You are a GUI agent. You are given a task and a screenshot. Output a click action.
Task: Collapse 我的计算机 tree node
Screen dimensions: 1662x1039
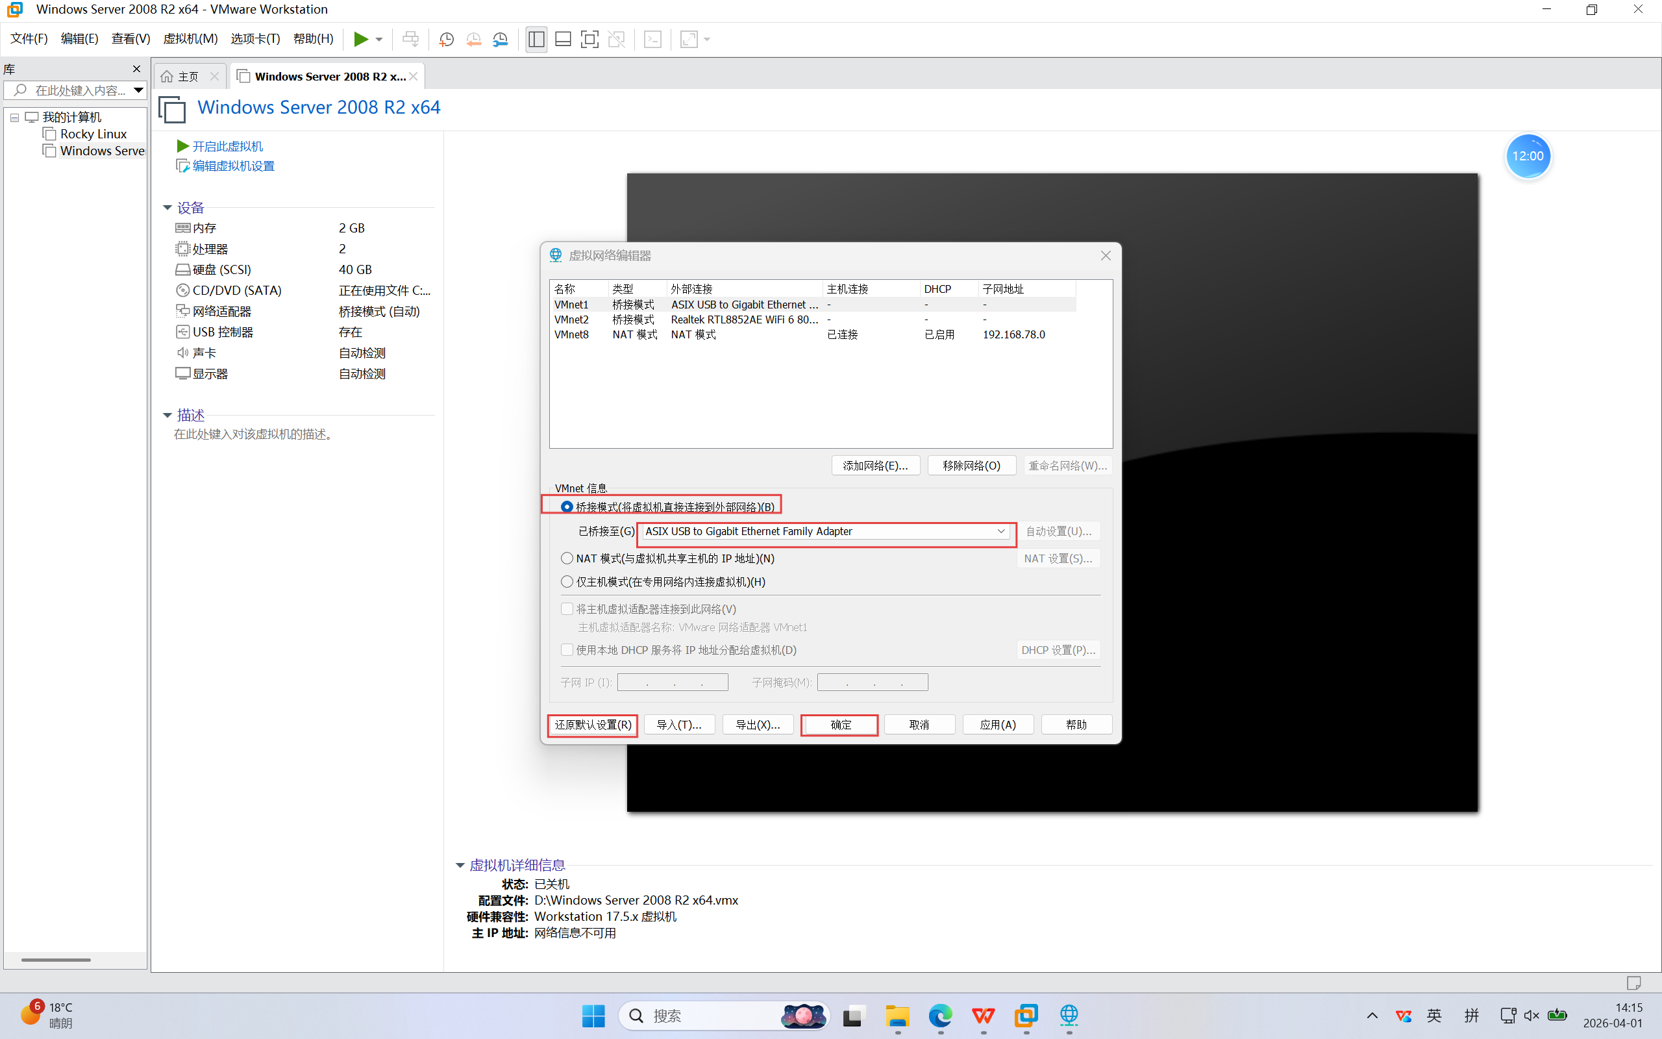[x=14, y=118]
